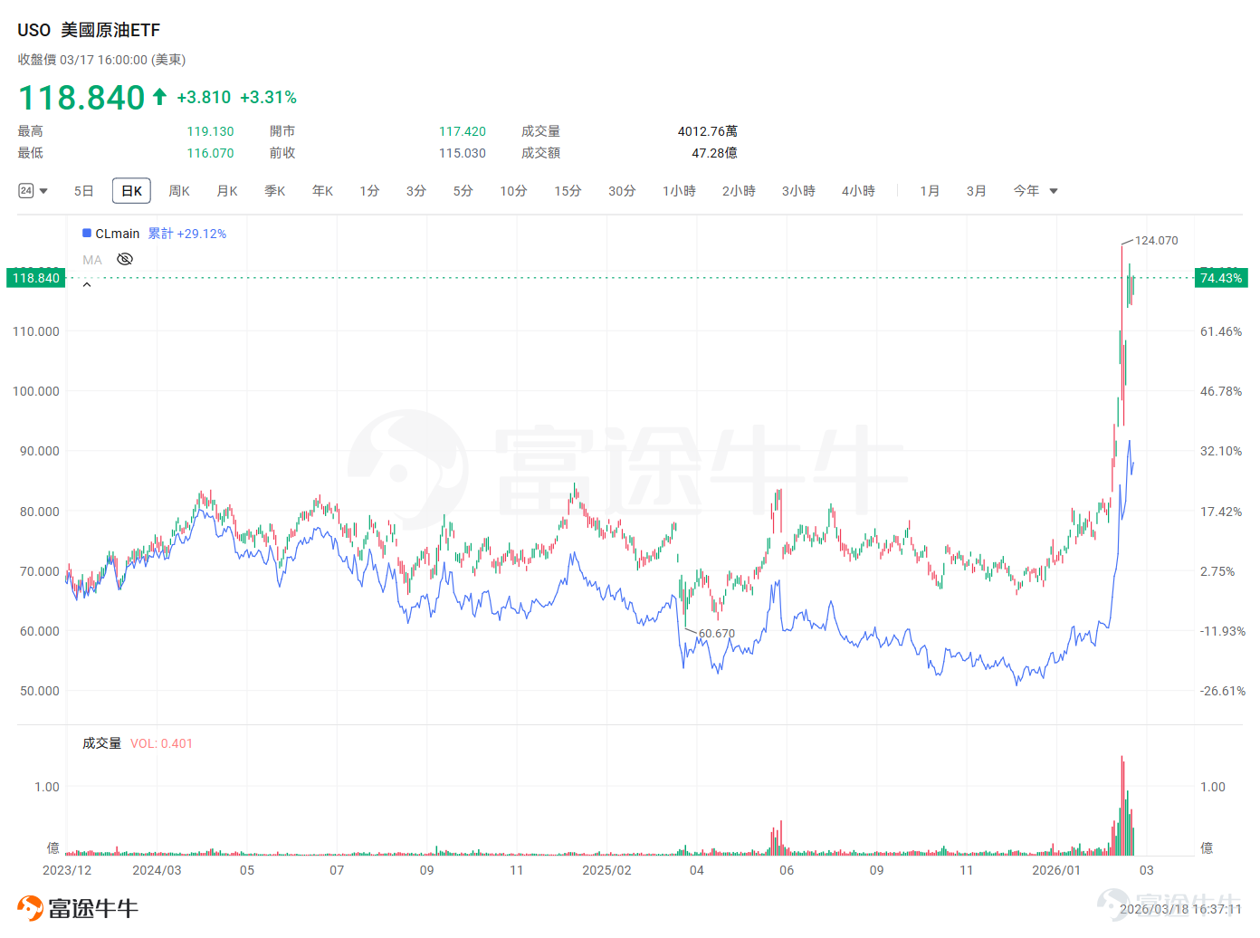Click the green 74.43% percentage axis tag
This screenshot has height=938, width=1260.
click(1221, 278)
